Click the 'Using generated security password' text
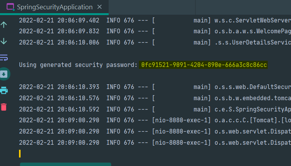The image size is (291, 166). [78, 65]
